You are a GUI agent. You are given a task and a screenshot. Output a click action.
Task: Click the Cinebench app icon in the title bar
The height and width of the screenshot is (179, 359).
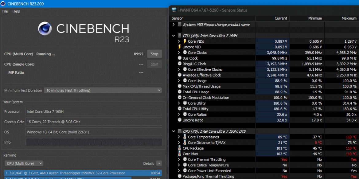coord(3,4)
